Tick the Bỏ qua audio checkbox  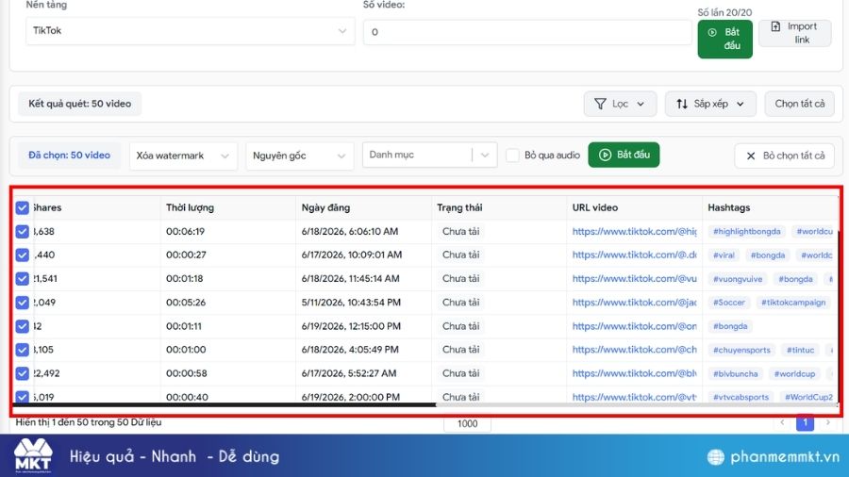pos(512,156)
